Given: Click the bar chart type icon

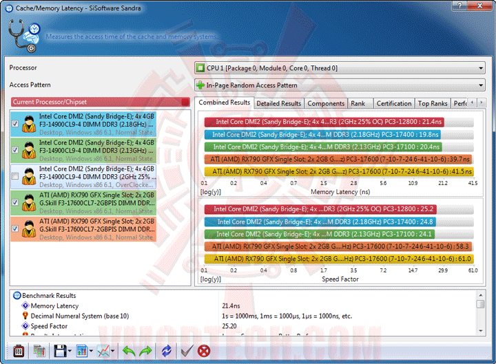Looking at the screenshot, I should tap(82, 351).
